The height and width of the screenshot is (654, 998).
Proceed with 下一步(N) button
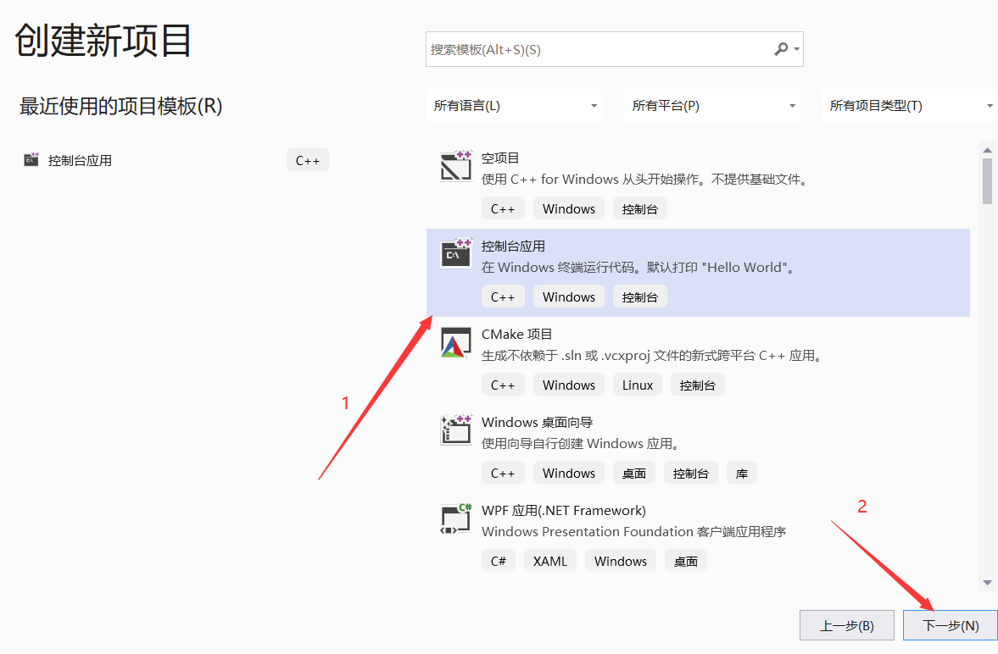(951, 625)
